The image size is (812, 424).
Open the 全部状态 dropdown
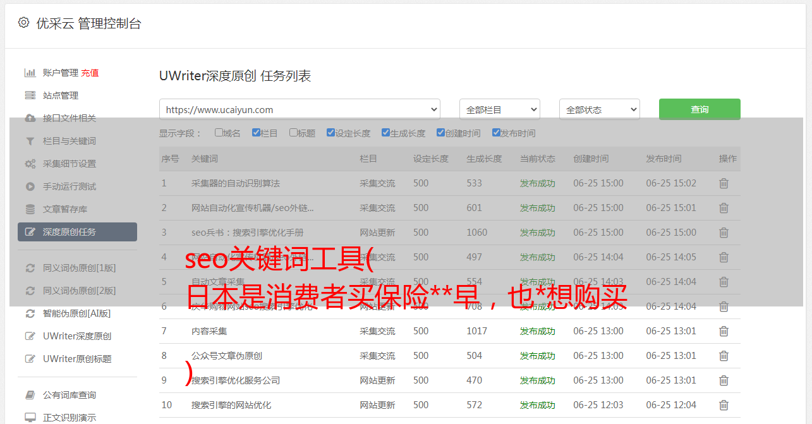pos(600,109)
